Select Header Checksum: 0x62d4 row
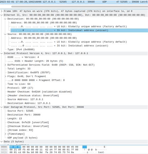 coord(40,92)
